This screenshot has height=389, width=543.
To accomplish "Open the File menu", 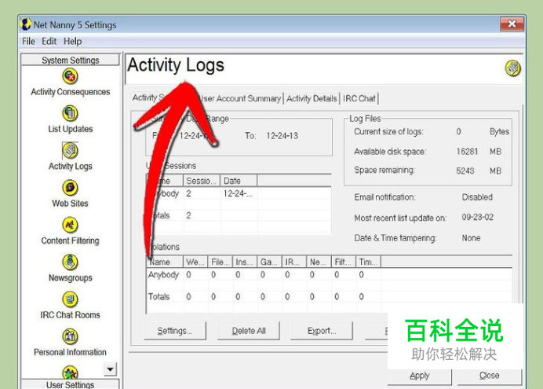I will pyautogui.click(x=28, y=41).
